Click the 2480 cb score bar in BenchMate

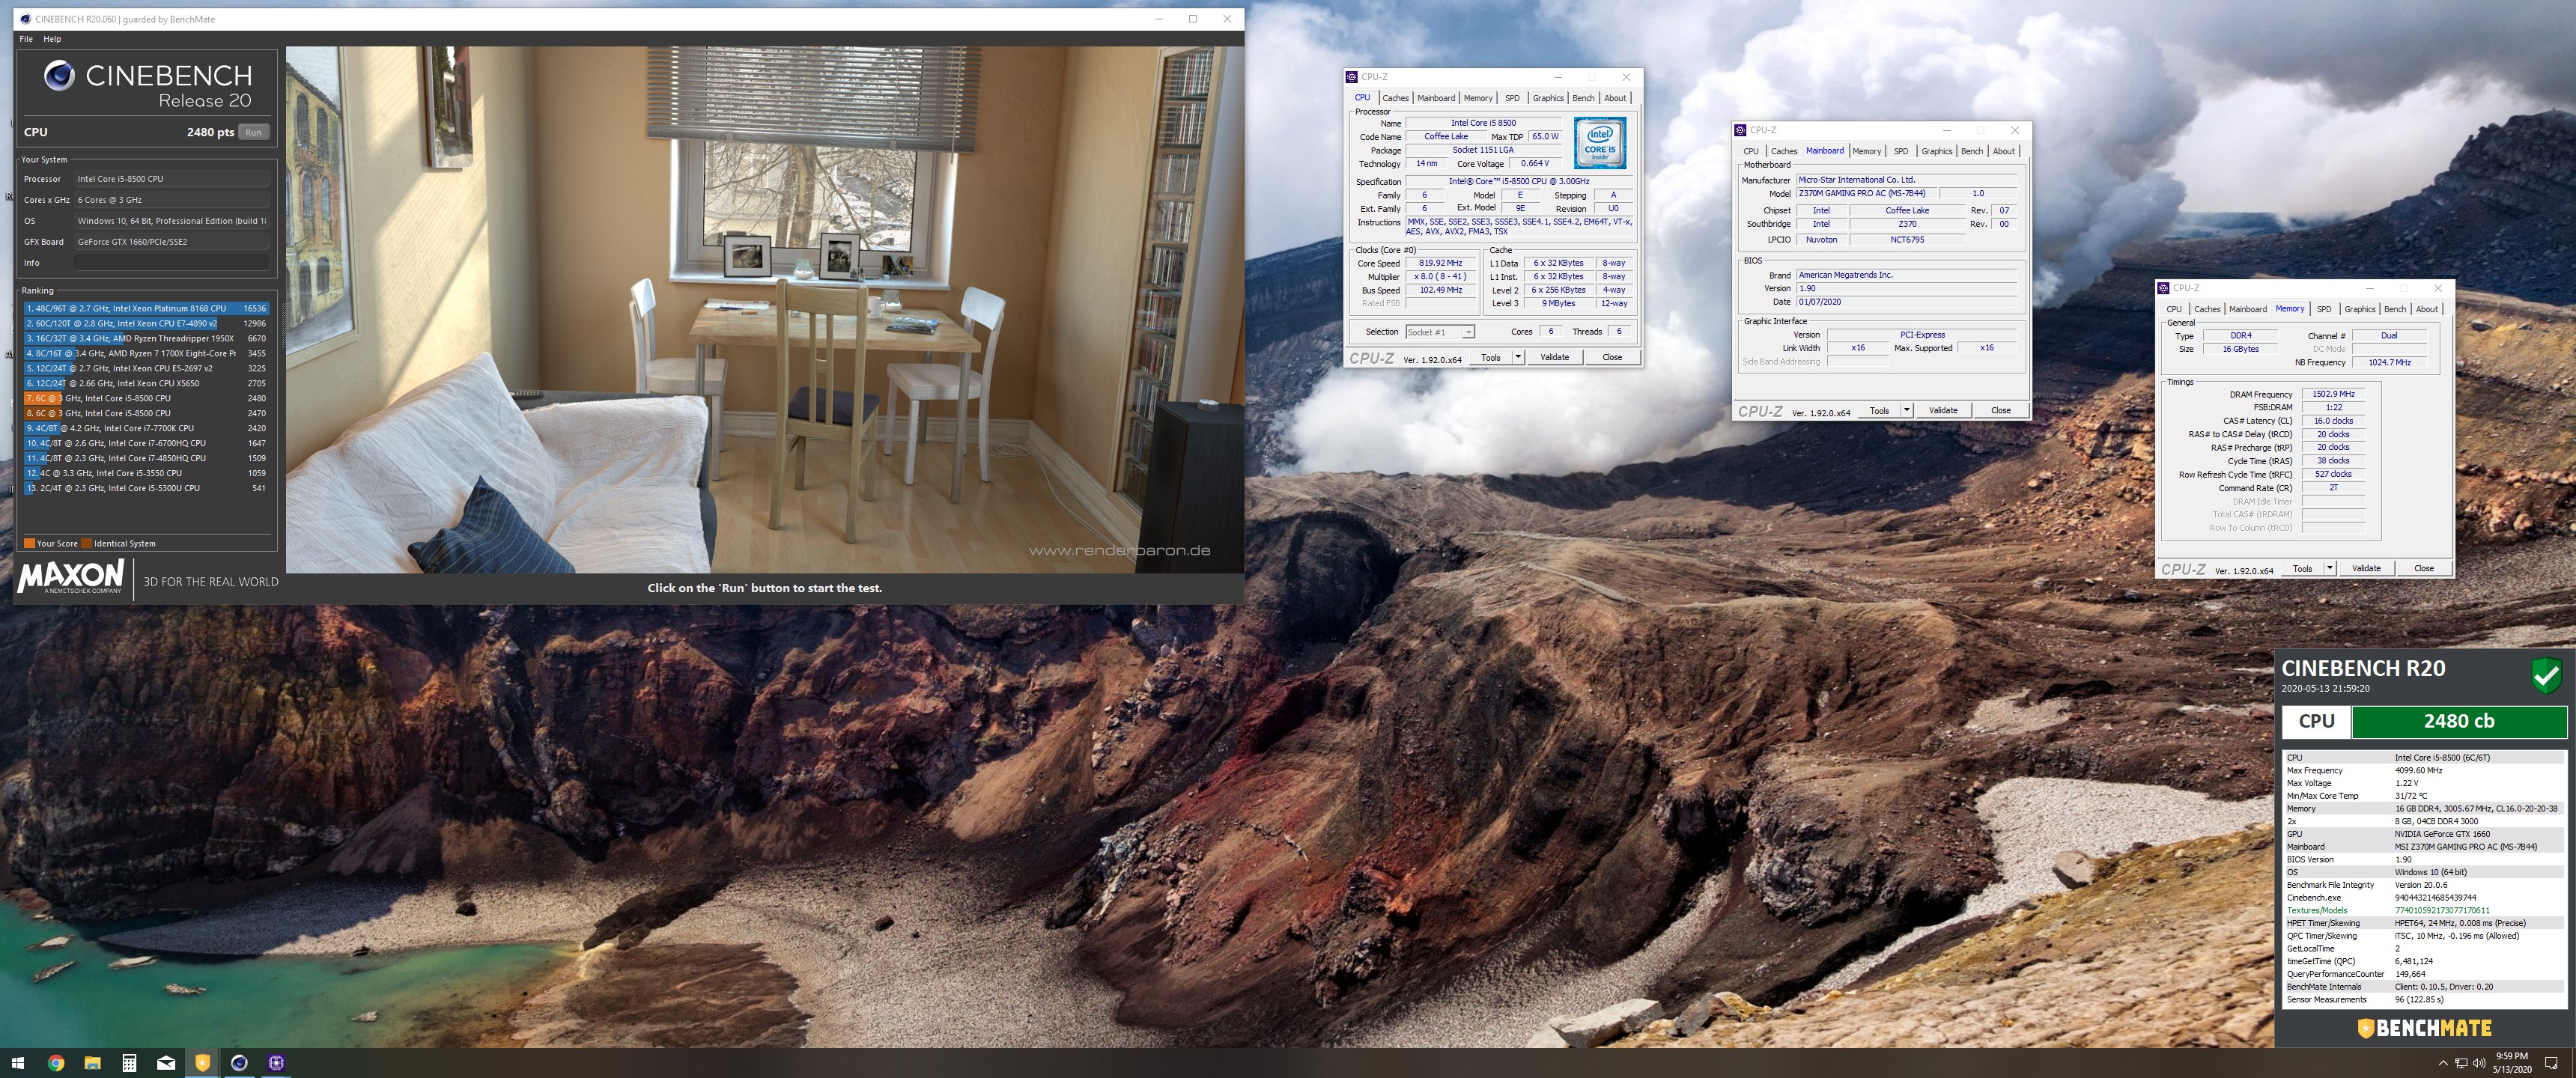(2459, 721)
